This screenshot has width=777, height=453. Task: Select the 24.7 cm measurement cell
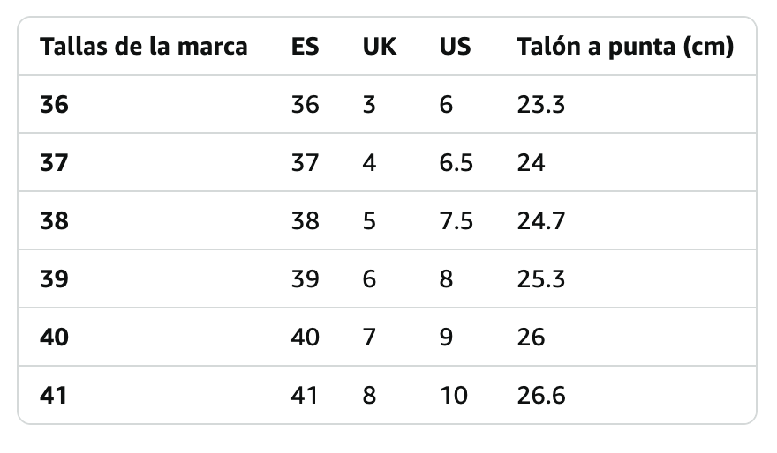point(540,221)
